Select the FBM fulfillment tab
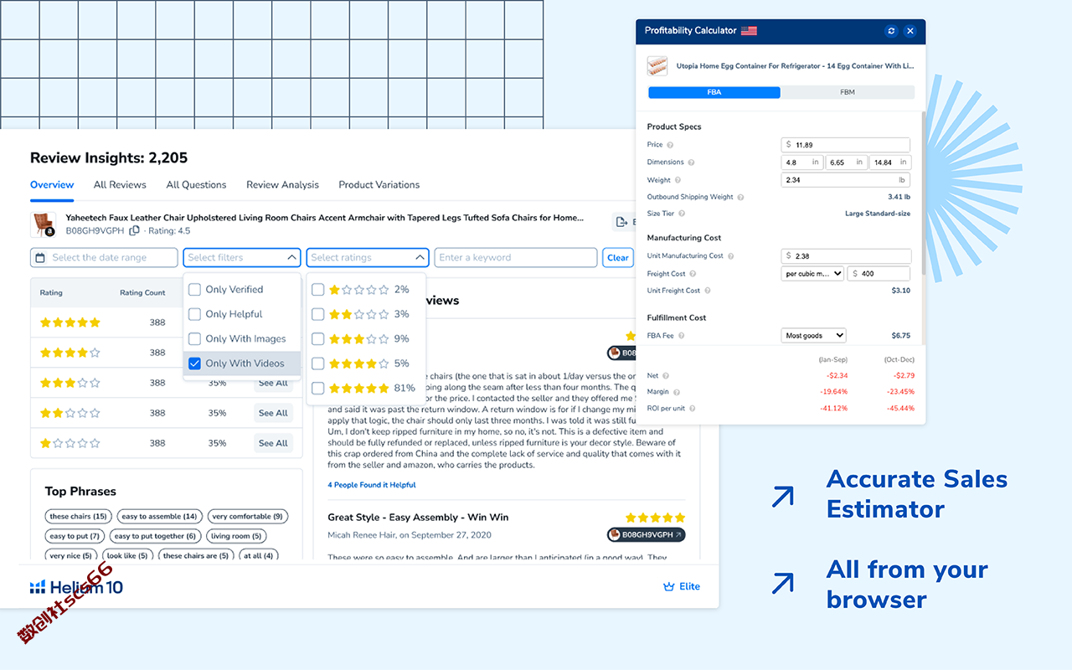 tap(848, 92)
